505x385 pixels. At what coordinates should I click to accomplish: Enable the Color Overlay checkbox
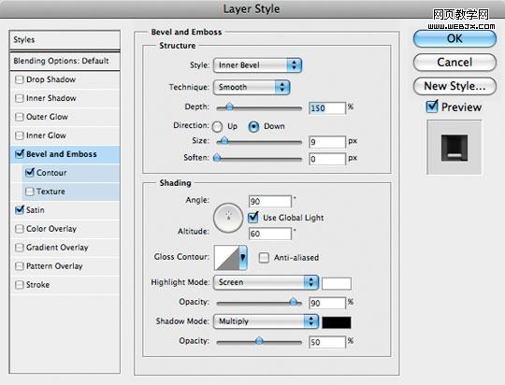coord(20,229)
